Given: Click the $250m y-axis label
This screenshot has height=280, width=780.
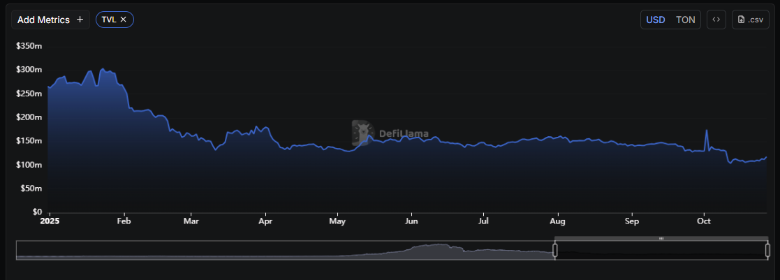Looking at the screenshot, I should pos(29,94).
